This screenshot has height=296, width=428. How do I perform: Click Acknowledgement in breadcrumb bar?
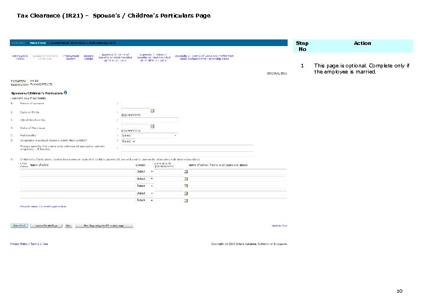(102, 43)
